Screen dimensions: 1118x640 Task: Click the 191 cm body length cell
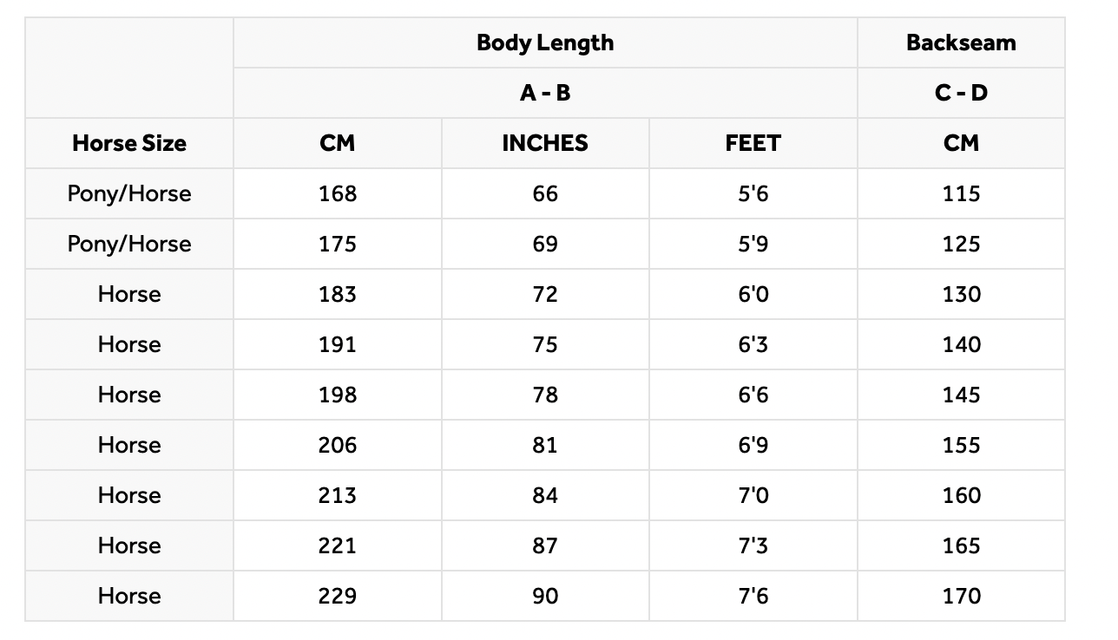pyautogui.click(x=338, y=344)
